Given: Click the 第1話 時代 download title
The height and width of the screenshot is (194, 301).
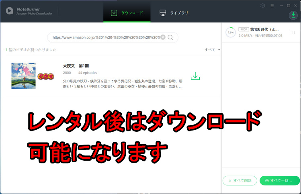Looking at the screenshot, I should point(264,29).
